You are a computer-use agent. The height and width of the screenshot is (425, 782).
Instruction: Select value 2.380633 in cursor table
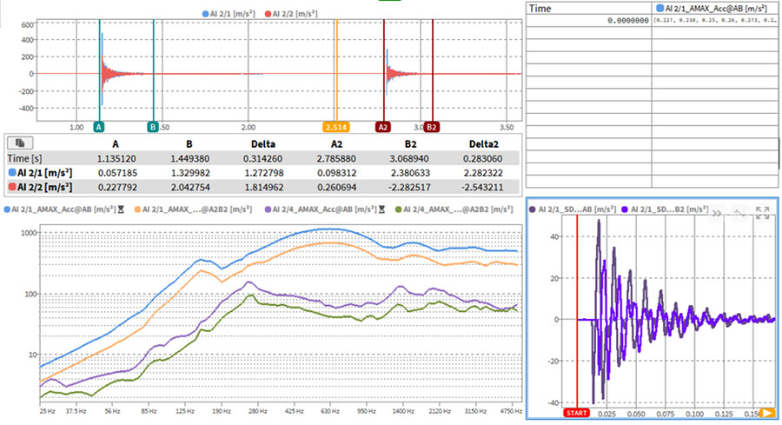pos(410,173)
